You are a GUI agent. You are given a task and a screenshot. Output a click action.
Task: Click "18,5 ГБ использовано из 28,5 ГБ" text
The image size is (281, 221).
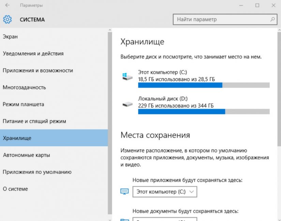pyautogui.click(x=176, y=79)
